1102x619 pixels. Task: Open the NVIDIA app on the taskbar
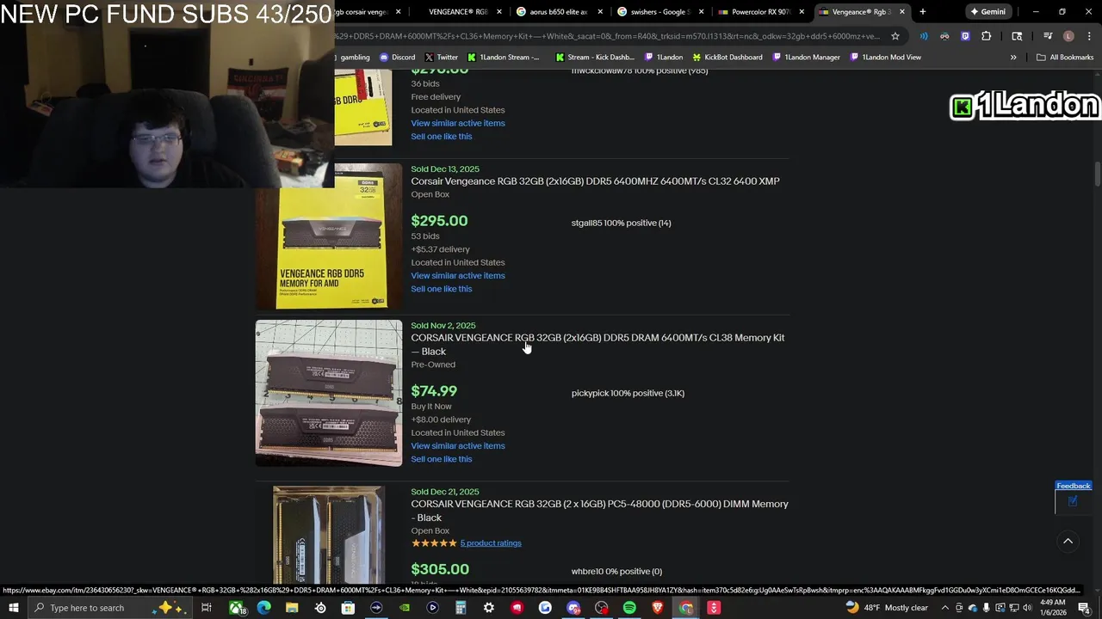(405, 608)
